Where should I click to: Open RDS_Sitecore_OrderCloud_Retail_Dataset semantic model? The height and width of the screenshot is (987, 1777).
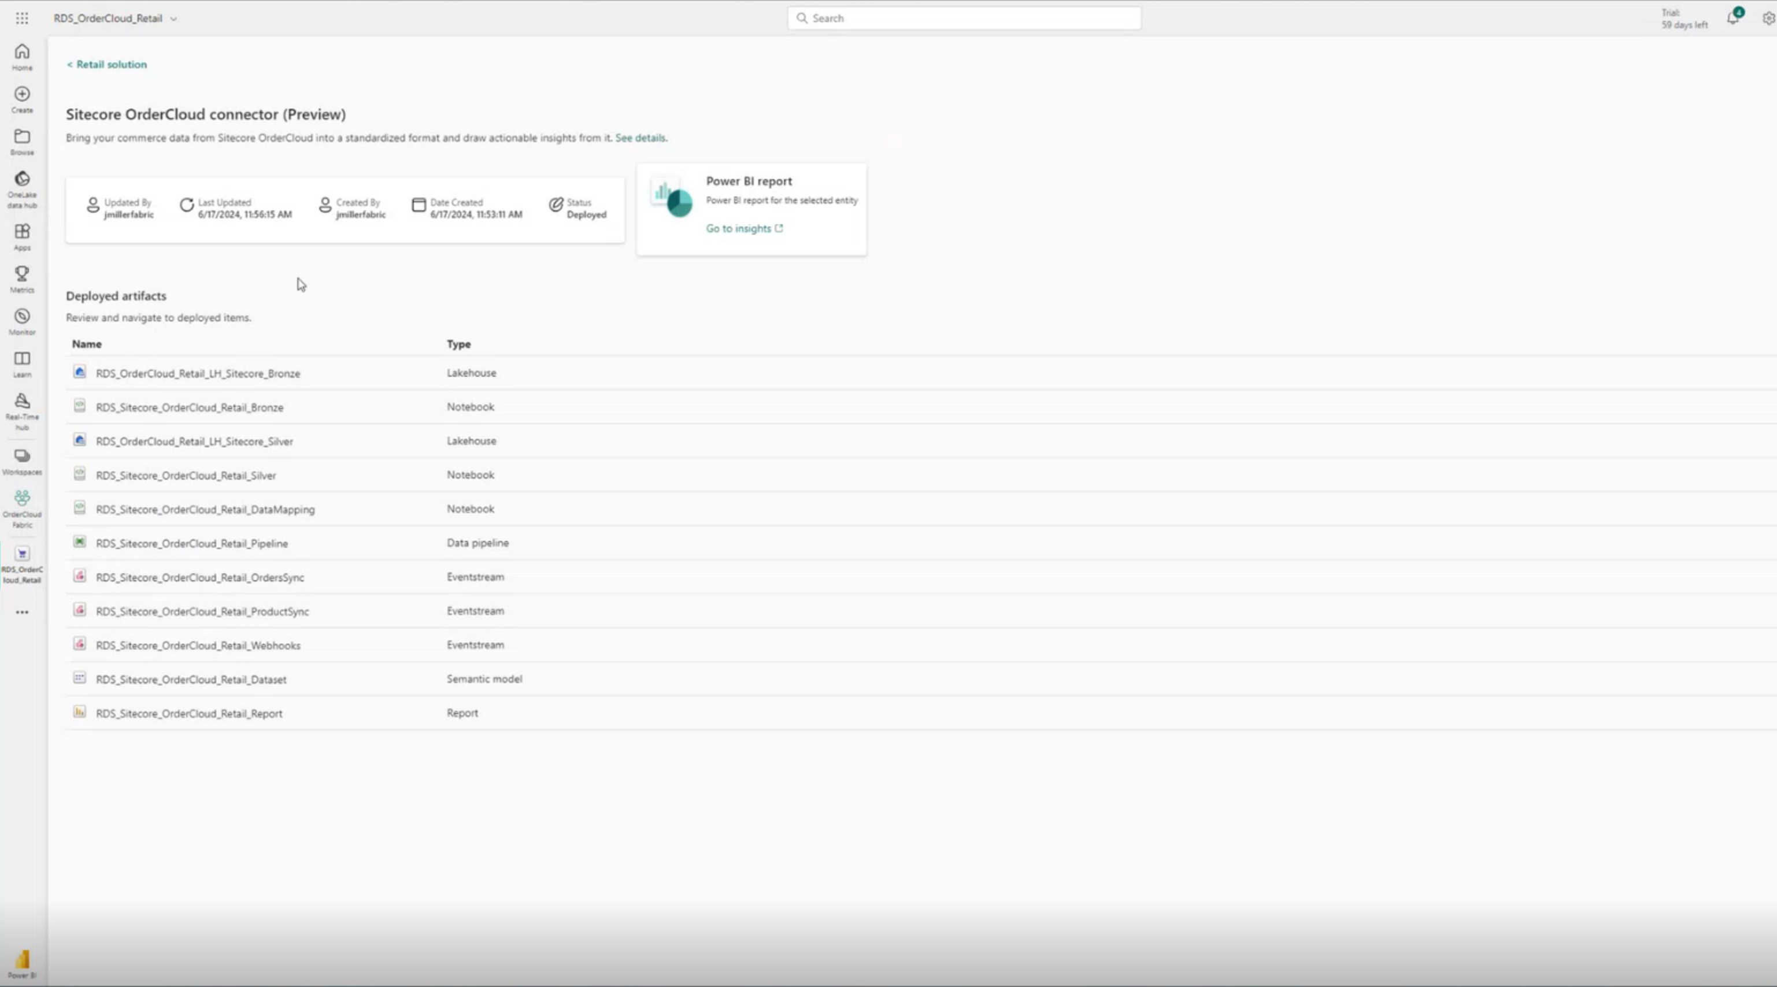[191, 680]
